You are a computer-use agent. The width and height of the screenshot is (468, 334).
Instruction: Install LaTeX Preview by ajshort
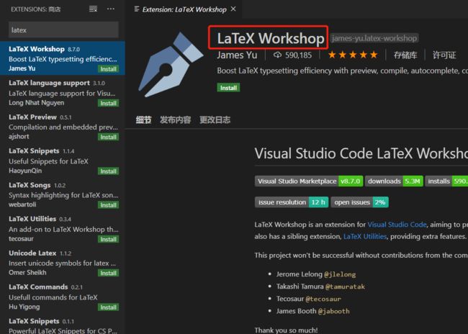tap(108, 137)
